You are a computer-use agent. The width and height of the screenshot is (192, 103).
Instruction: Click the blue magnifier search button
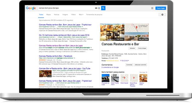[103, 8]
